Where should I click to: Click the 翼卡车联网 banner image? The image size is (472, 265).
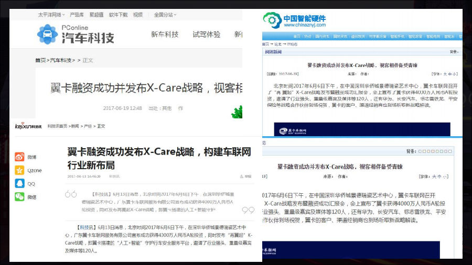pos(362,129)
